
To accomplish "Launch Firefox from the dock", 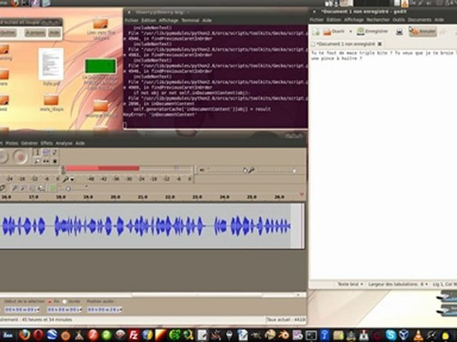I will pyautogui.click(x=24, y=335).
